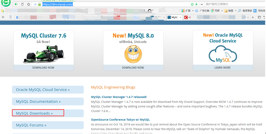Click the green lock security icon
The image size is (266, 134).
tap(39, 4)
